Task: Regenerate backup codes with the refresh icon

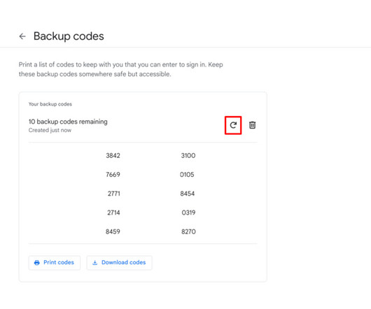Action: coord(233,125)
